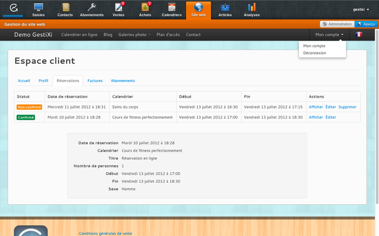Click the Aperçu button
379x236 pixels.
(x=367, y=24)
